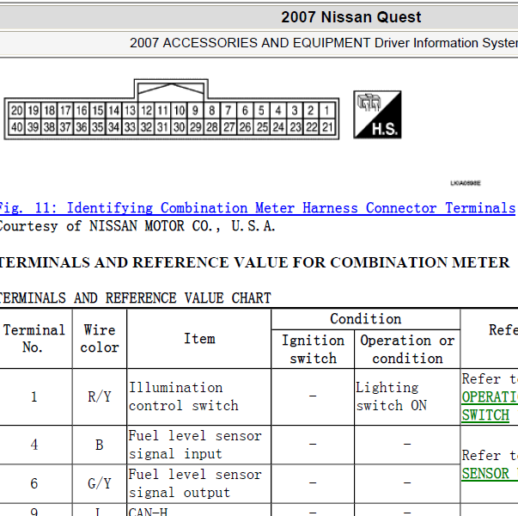The width and height of the screenshot is (518, 516).
Task: Click the '2007 Nissan Quest' title text
Action: 351,17
